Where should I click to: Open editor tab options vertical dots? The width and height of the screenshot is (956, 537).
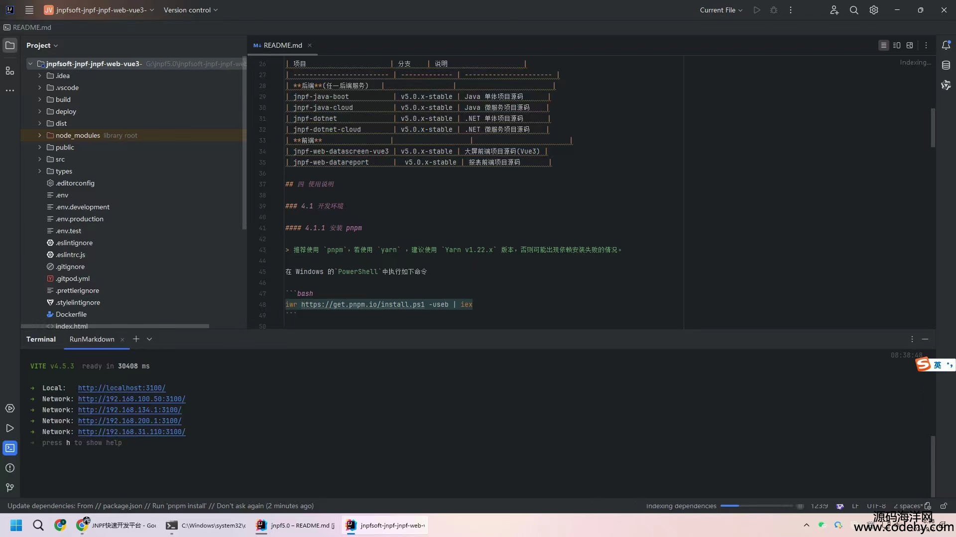(926, 45)
